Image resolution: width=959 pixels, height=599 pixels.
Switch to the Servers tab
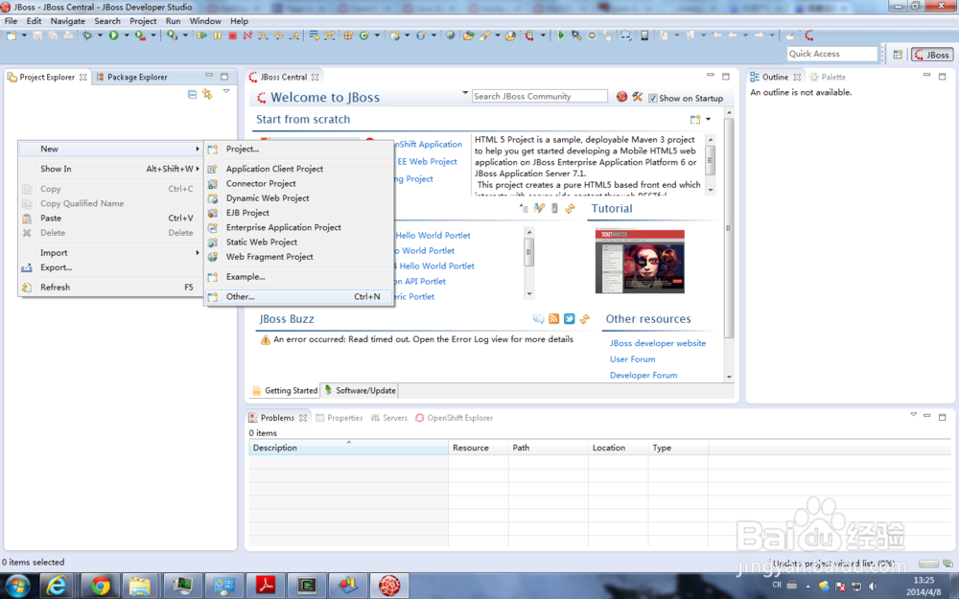point(389,418)
